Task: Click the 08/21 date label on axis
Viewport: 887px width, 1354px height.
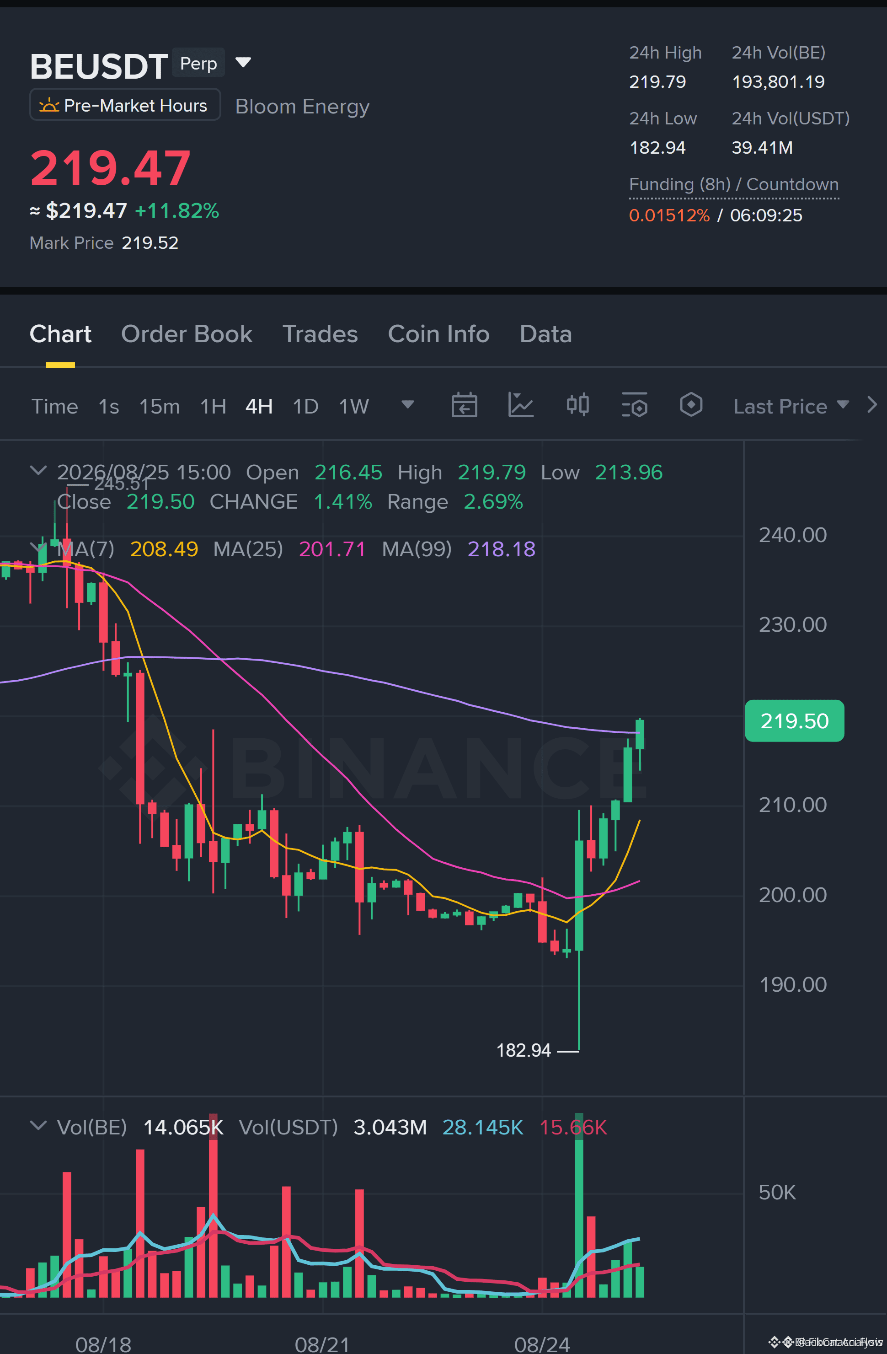Action: (322, 1344)
